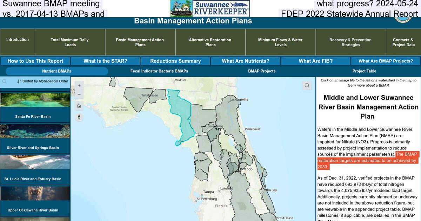The width and height of the screenshot is (421, 221).
Task: Click What Are Nutrients? button
Action: [x=246, y=61]
